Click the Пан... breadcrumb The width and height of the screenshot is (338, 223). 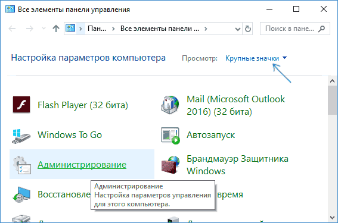click(x=97, y=29)
